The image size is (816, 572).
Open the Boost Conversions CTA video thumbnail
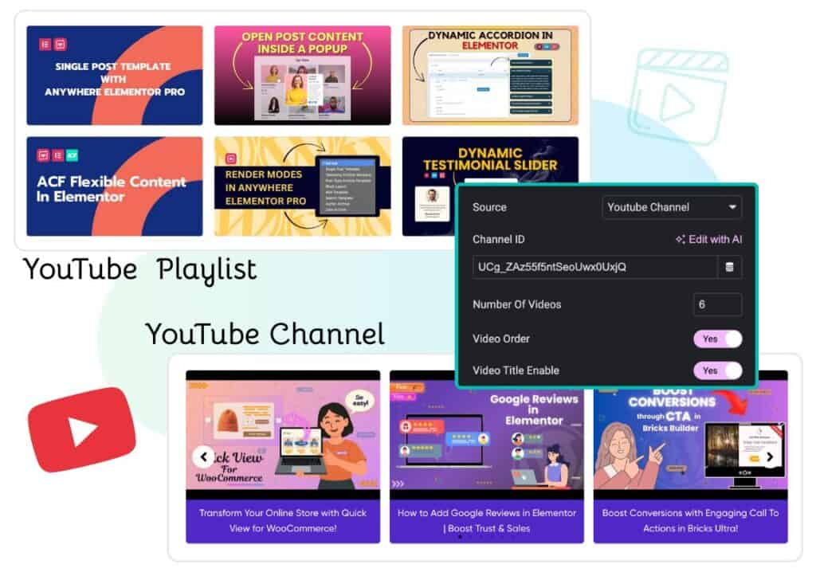click(691, 442)
